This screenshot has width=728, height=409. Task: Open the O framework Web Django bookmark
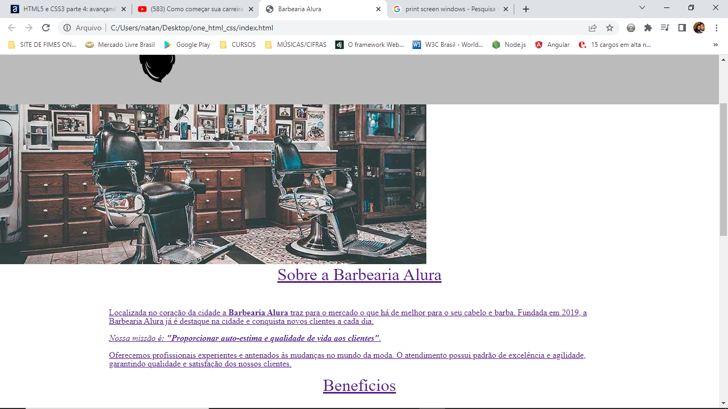pyautogui.click(x=370, y=45)
